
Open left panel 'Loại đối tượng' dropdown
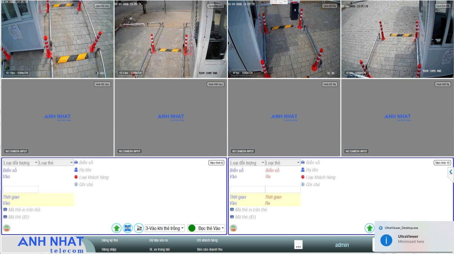point(21,163)
